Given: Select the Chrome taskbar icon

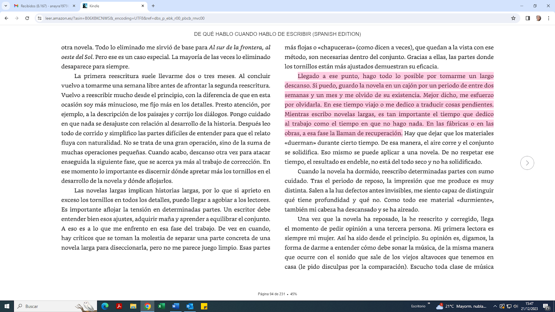Looking at the screenshot, I should click(x=147, y=306).
